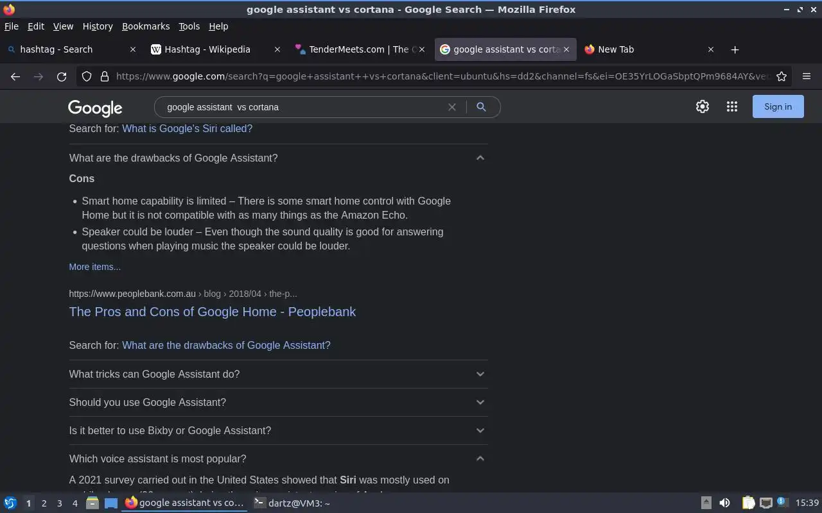Image resolution: width=822 pixels, height=513 pixels.
Task: Switch to workspace 4 in the taskbar
Action: click(74, 503)
